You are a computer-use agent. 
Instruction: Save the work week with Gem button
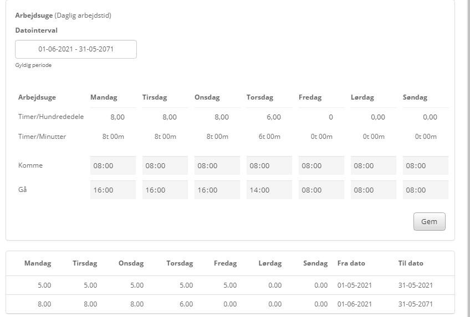[429, 221]
